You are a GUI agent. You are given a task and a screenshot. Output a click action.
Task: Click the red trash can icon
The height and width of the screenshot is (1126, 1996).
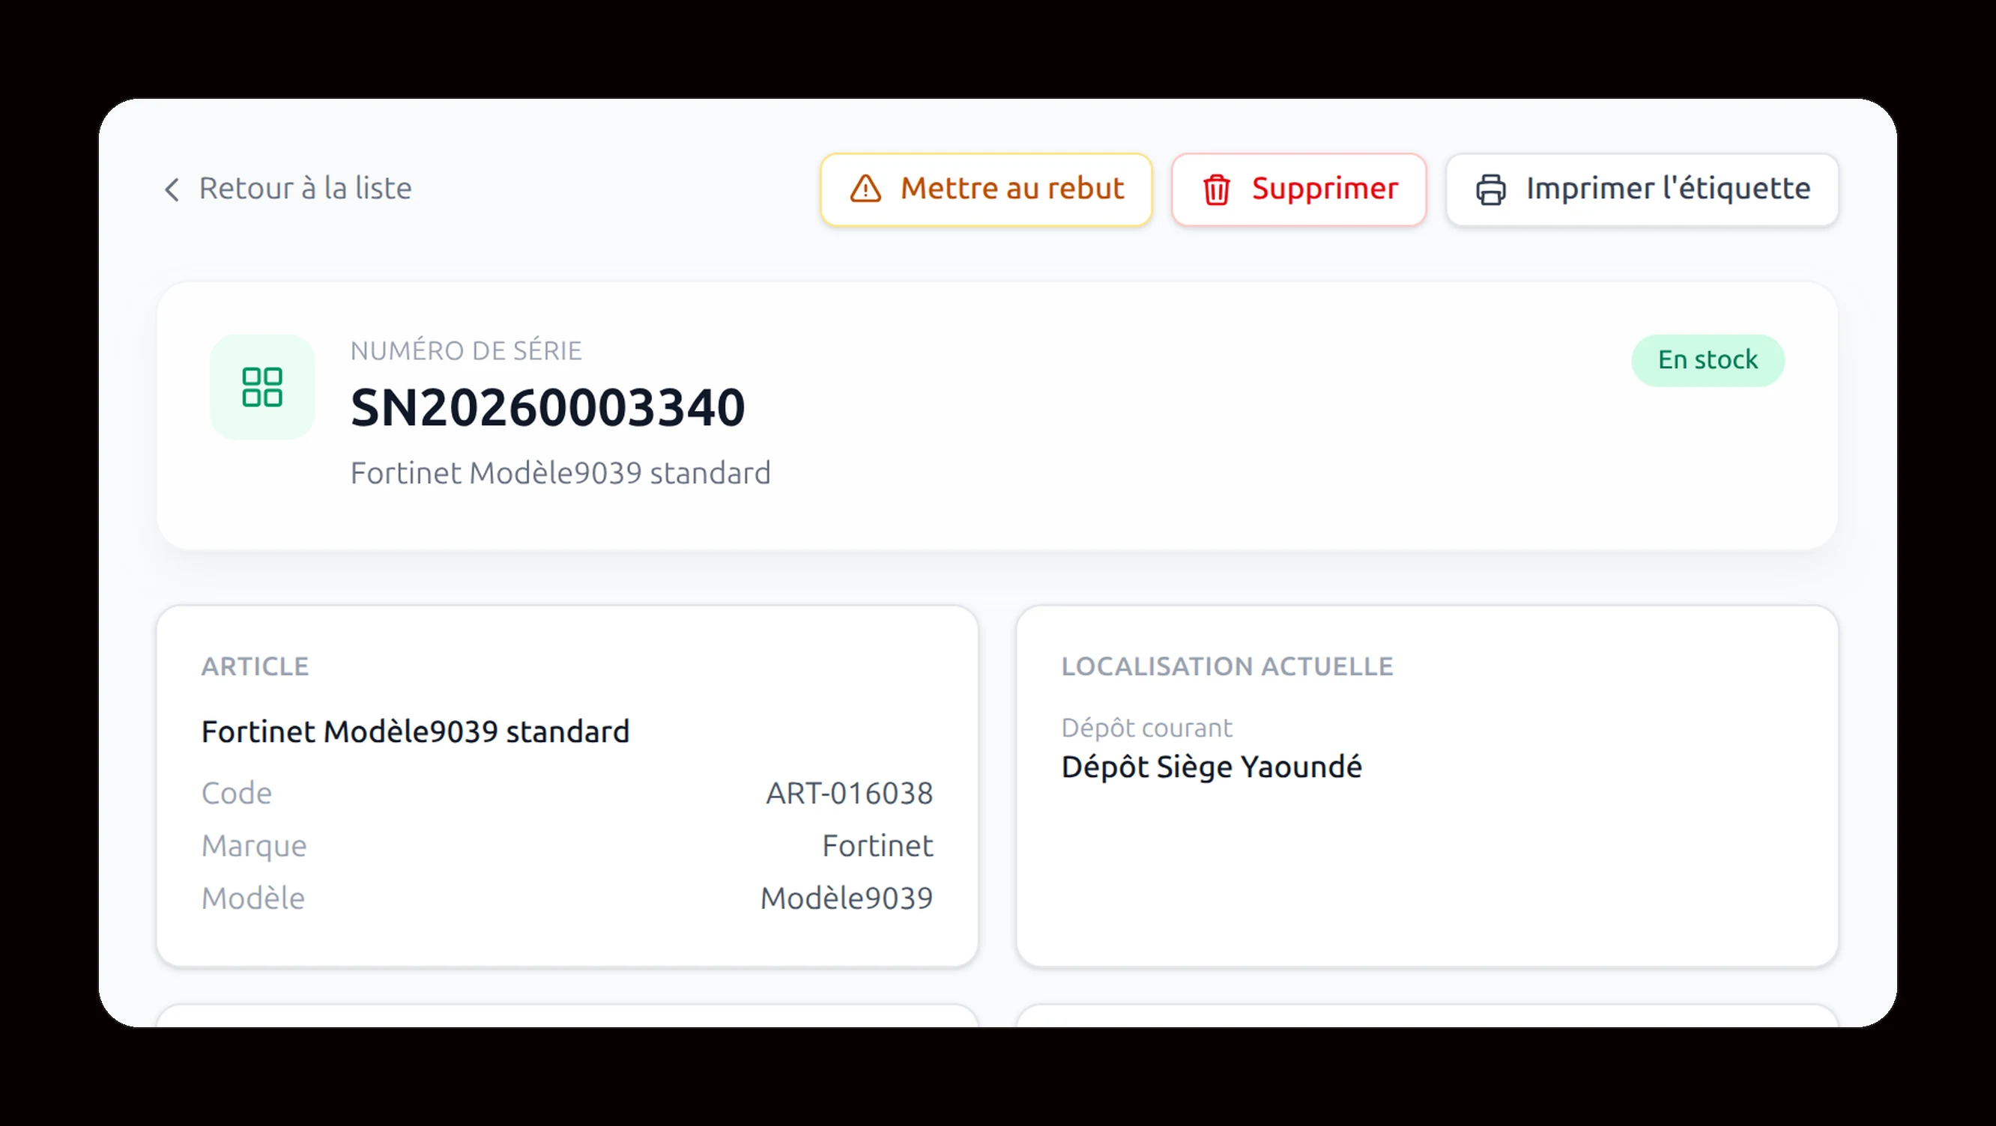click(x=1217, y=189)
